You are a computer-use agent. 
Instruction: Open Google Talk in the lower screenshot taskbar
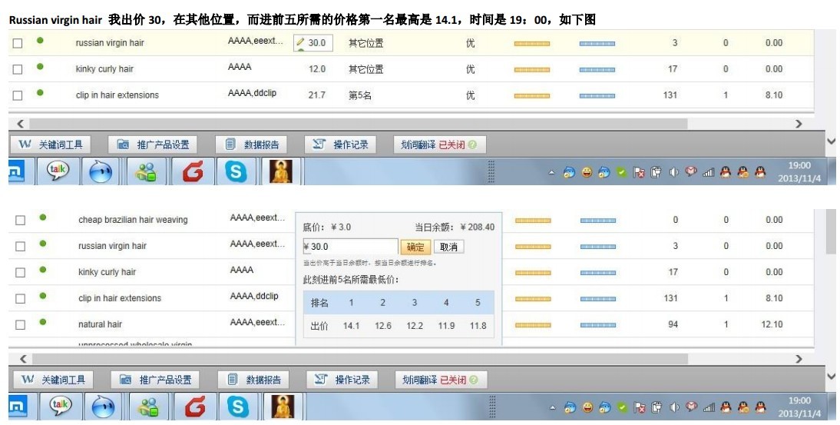(60, 407)
